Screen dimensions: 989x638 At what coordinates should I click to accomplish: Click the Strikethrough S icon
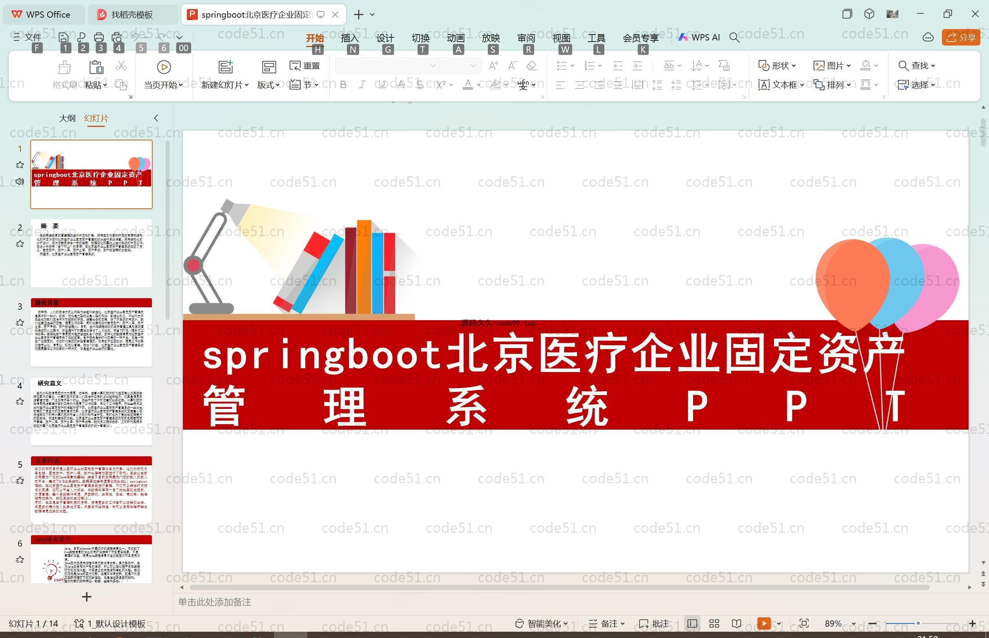(x=420, y=85)
